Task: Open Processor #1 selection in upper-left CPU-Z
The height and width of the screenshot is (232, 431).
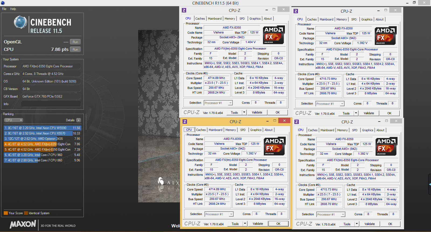Action: pyautogui.click(x=218, y=103)
